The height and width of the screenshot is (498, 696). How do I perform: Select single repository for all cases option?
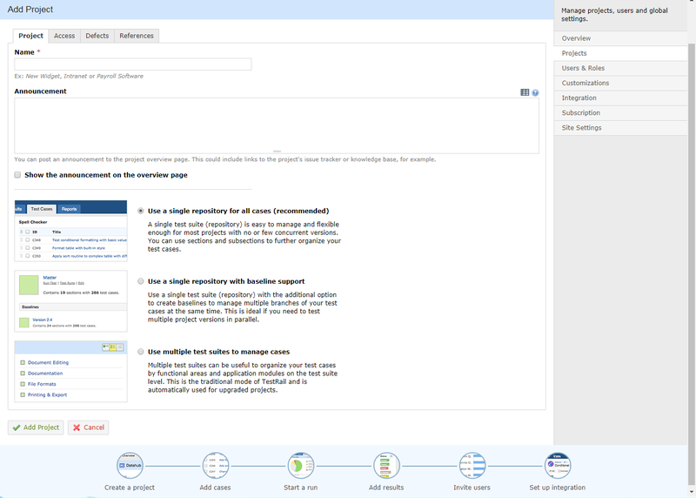click(141, 211)
